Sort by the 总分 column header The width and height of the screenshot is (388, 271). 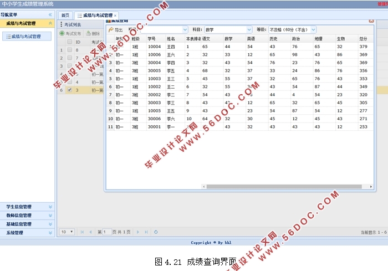(365, 39)
